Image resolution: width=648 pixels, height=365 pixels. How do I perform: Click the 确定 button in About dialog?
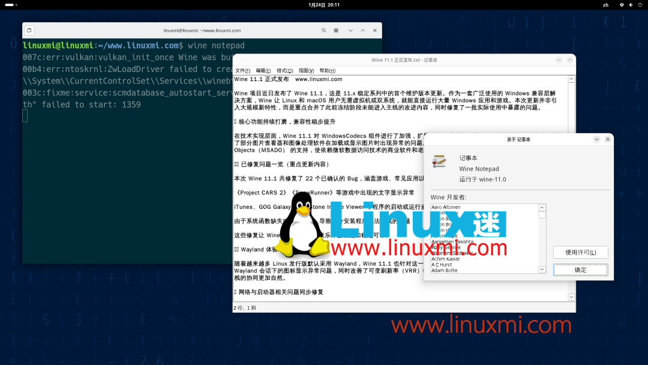[x=580, y=270]
